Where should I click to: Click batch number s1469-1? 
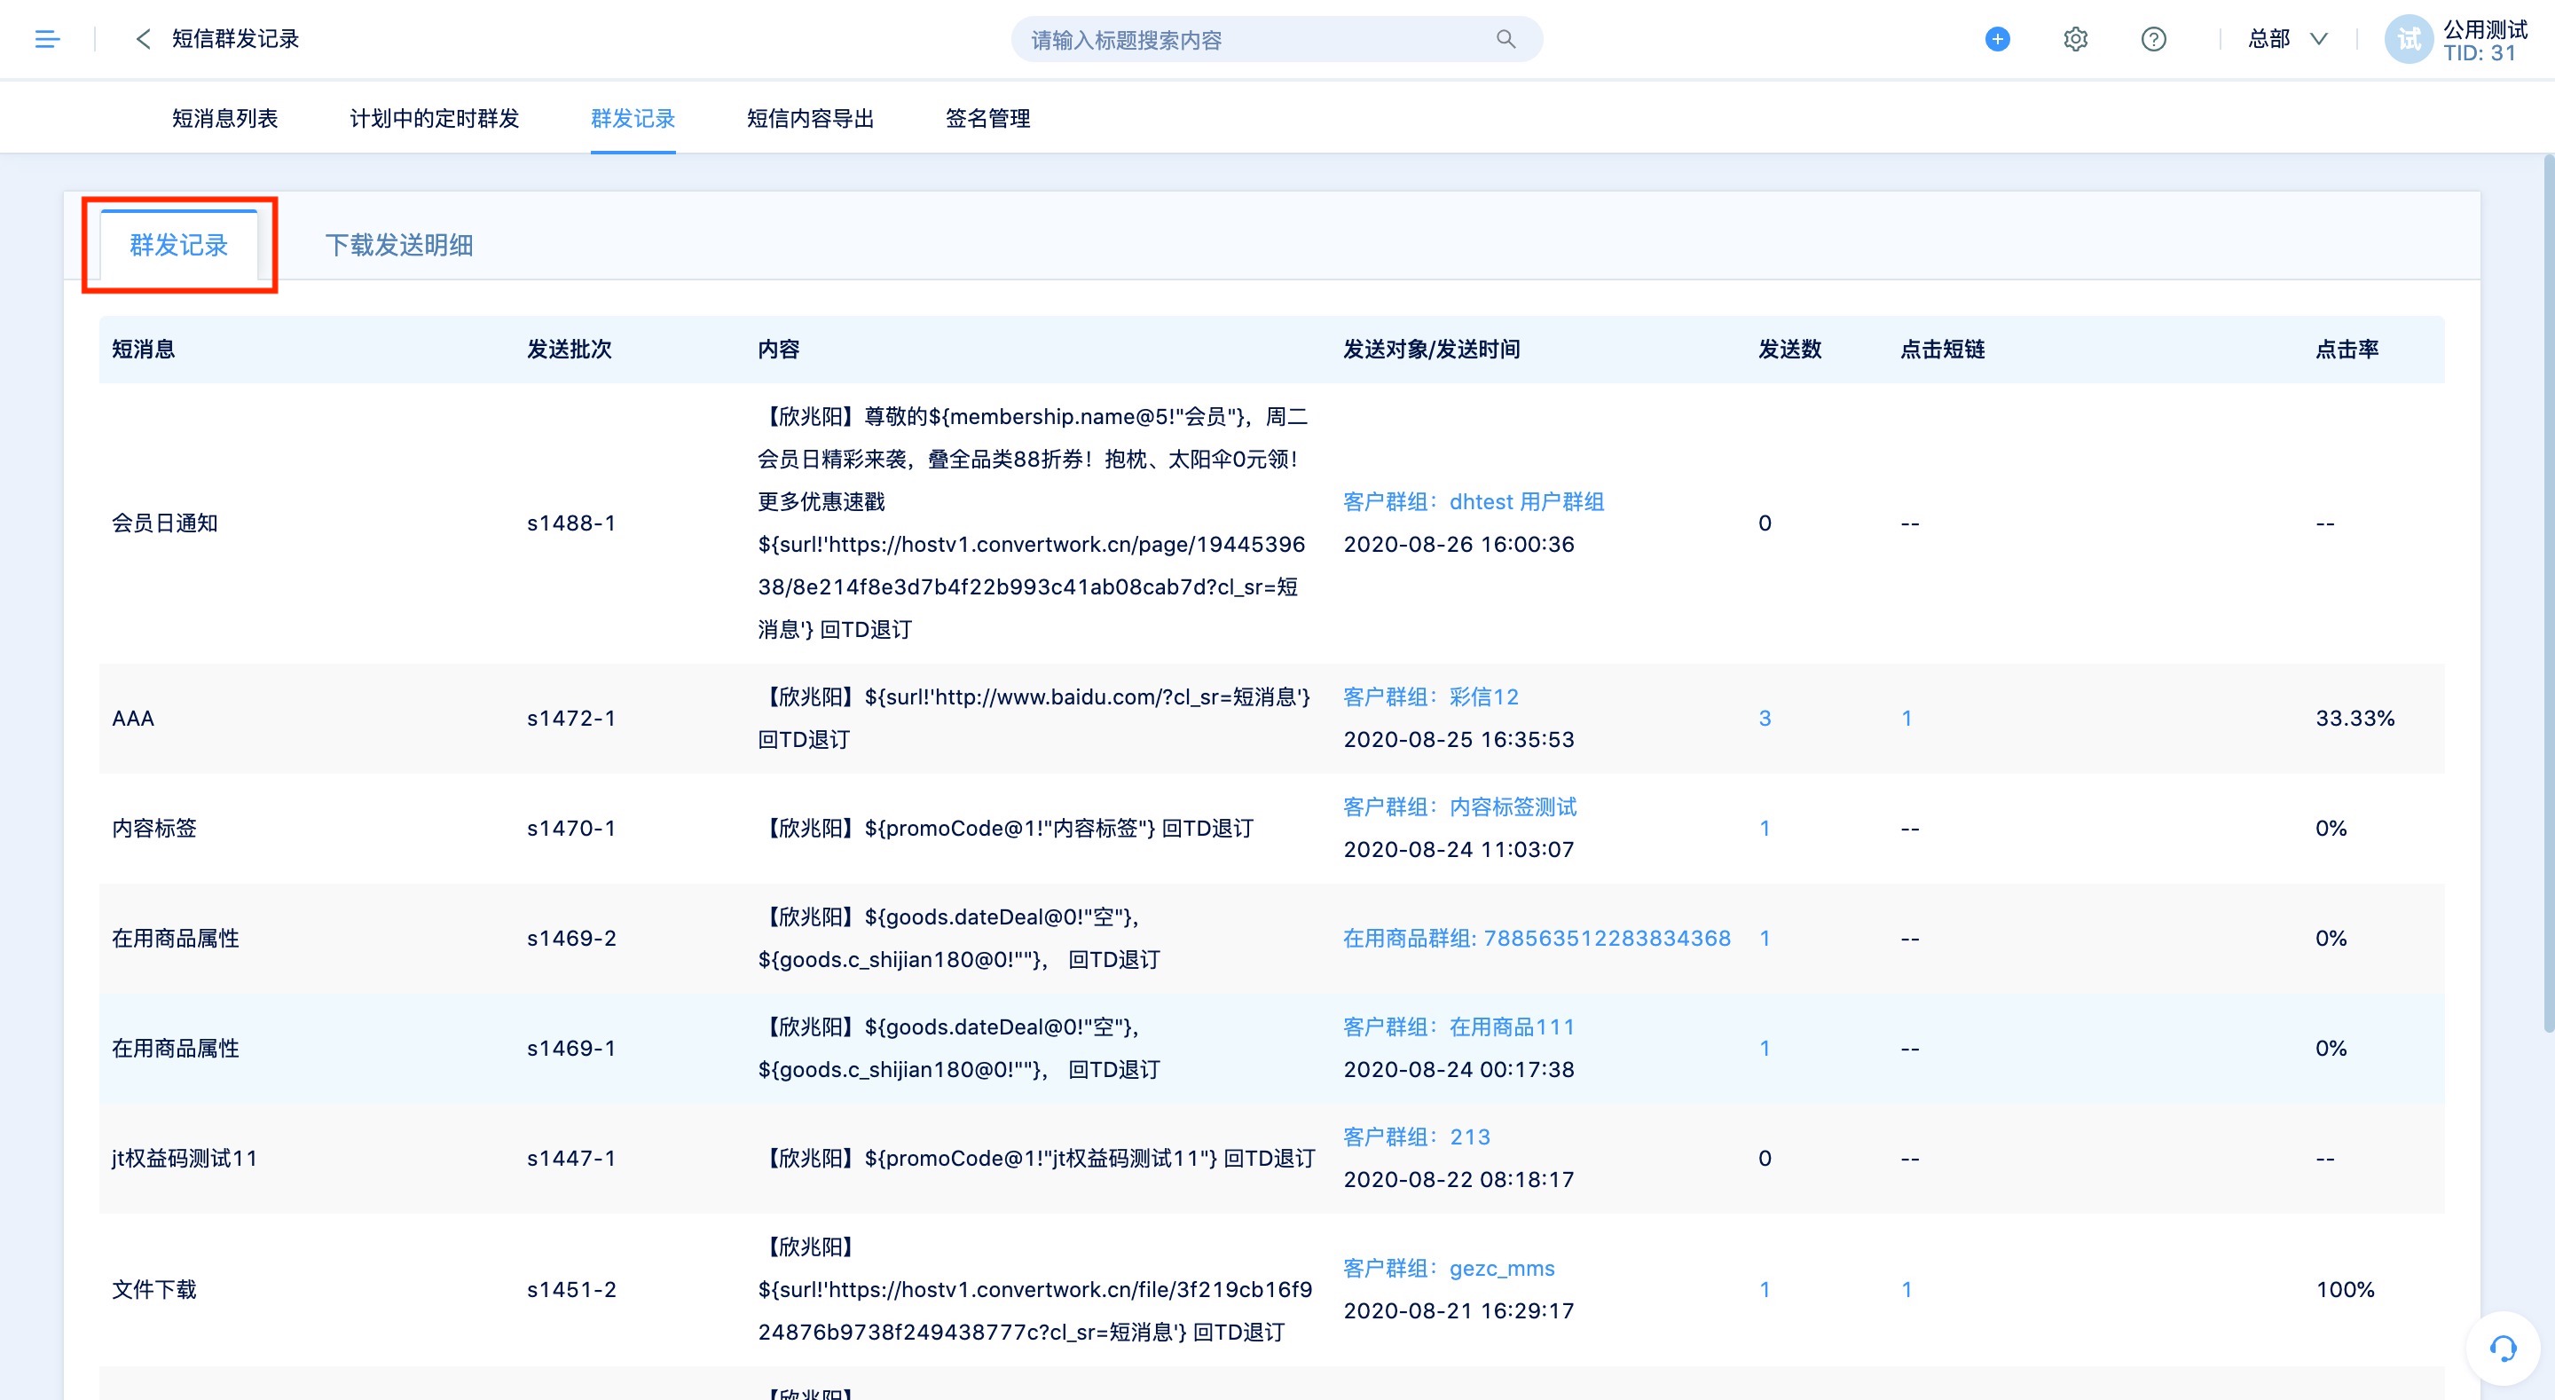pos(571,1049)
